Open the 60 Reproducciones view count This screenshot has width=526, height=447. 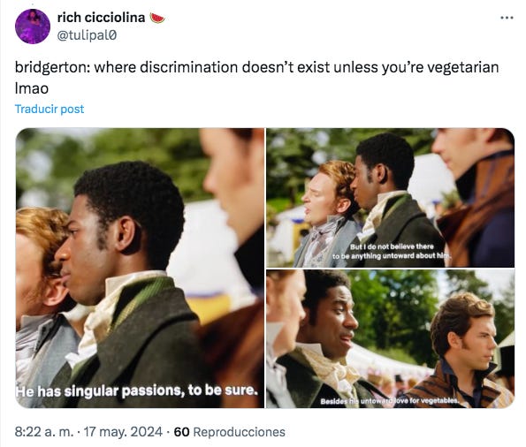point(230,432)
